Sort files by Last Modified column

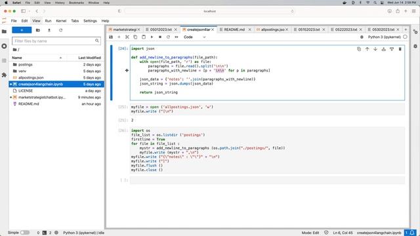(85, 58)
